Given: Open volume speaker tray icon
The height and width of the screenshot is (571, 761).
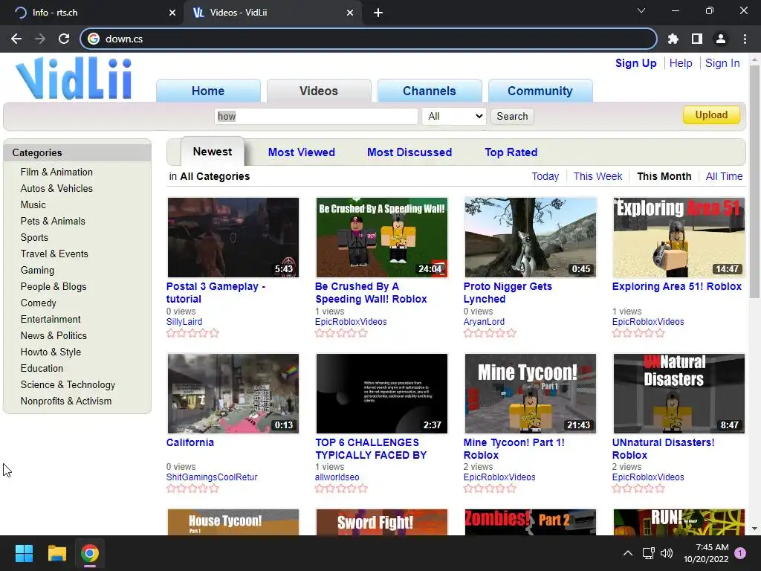Looking at the screenshot, I should 667,553.
